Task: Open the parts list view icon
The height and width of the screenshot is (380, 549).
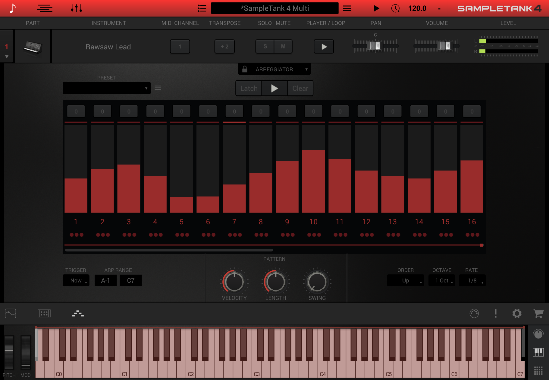Action: point(45,8)
